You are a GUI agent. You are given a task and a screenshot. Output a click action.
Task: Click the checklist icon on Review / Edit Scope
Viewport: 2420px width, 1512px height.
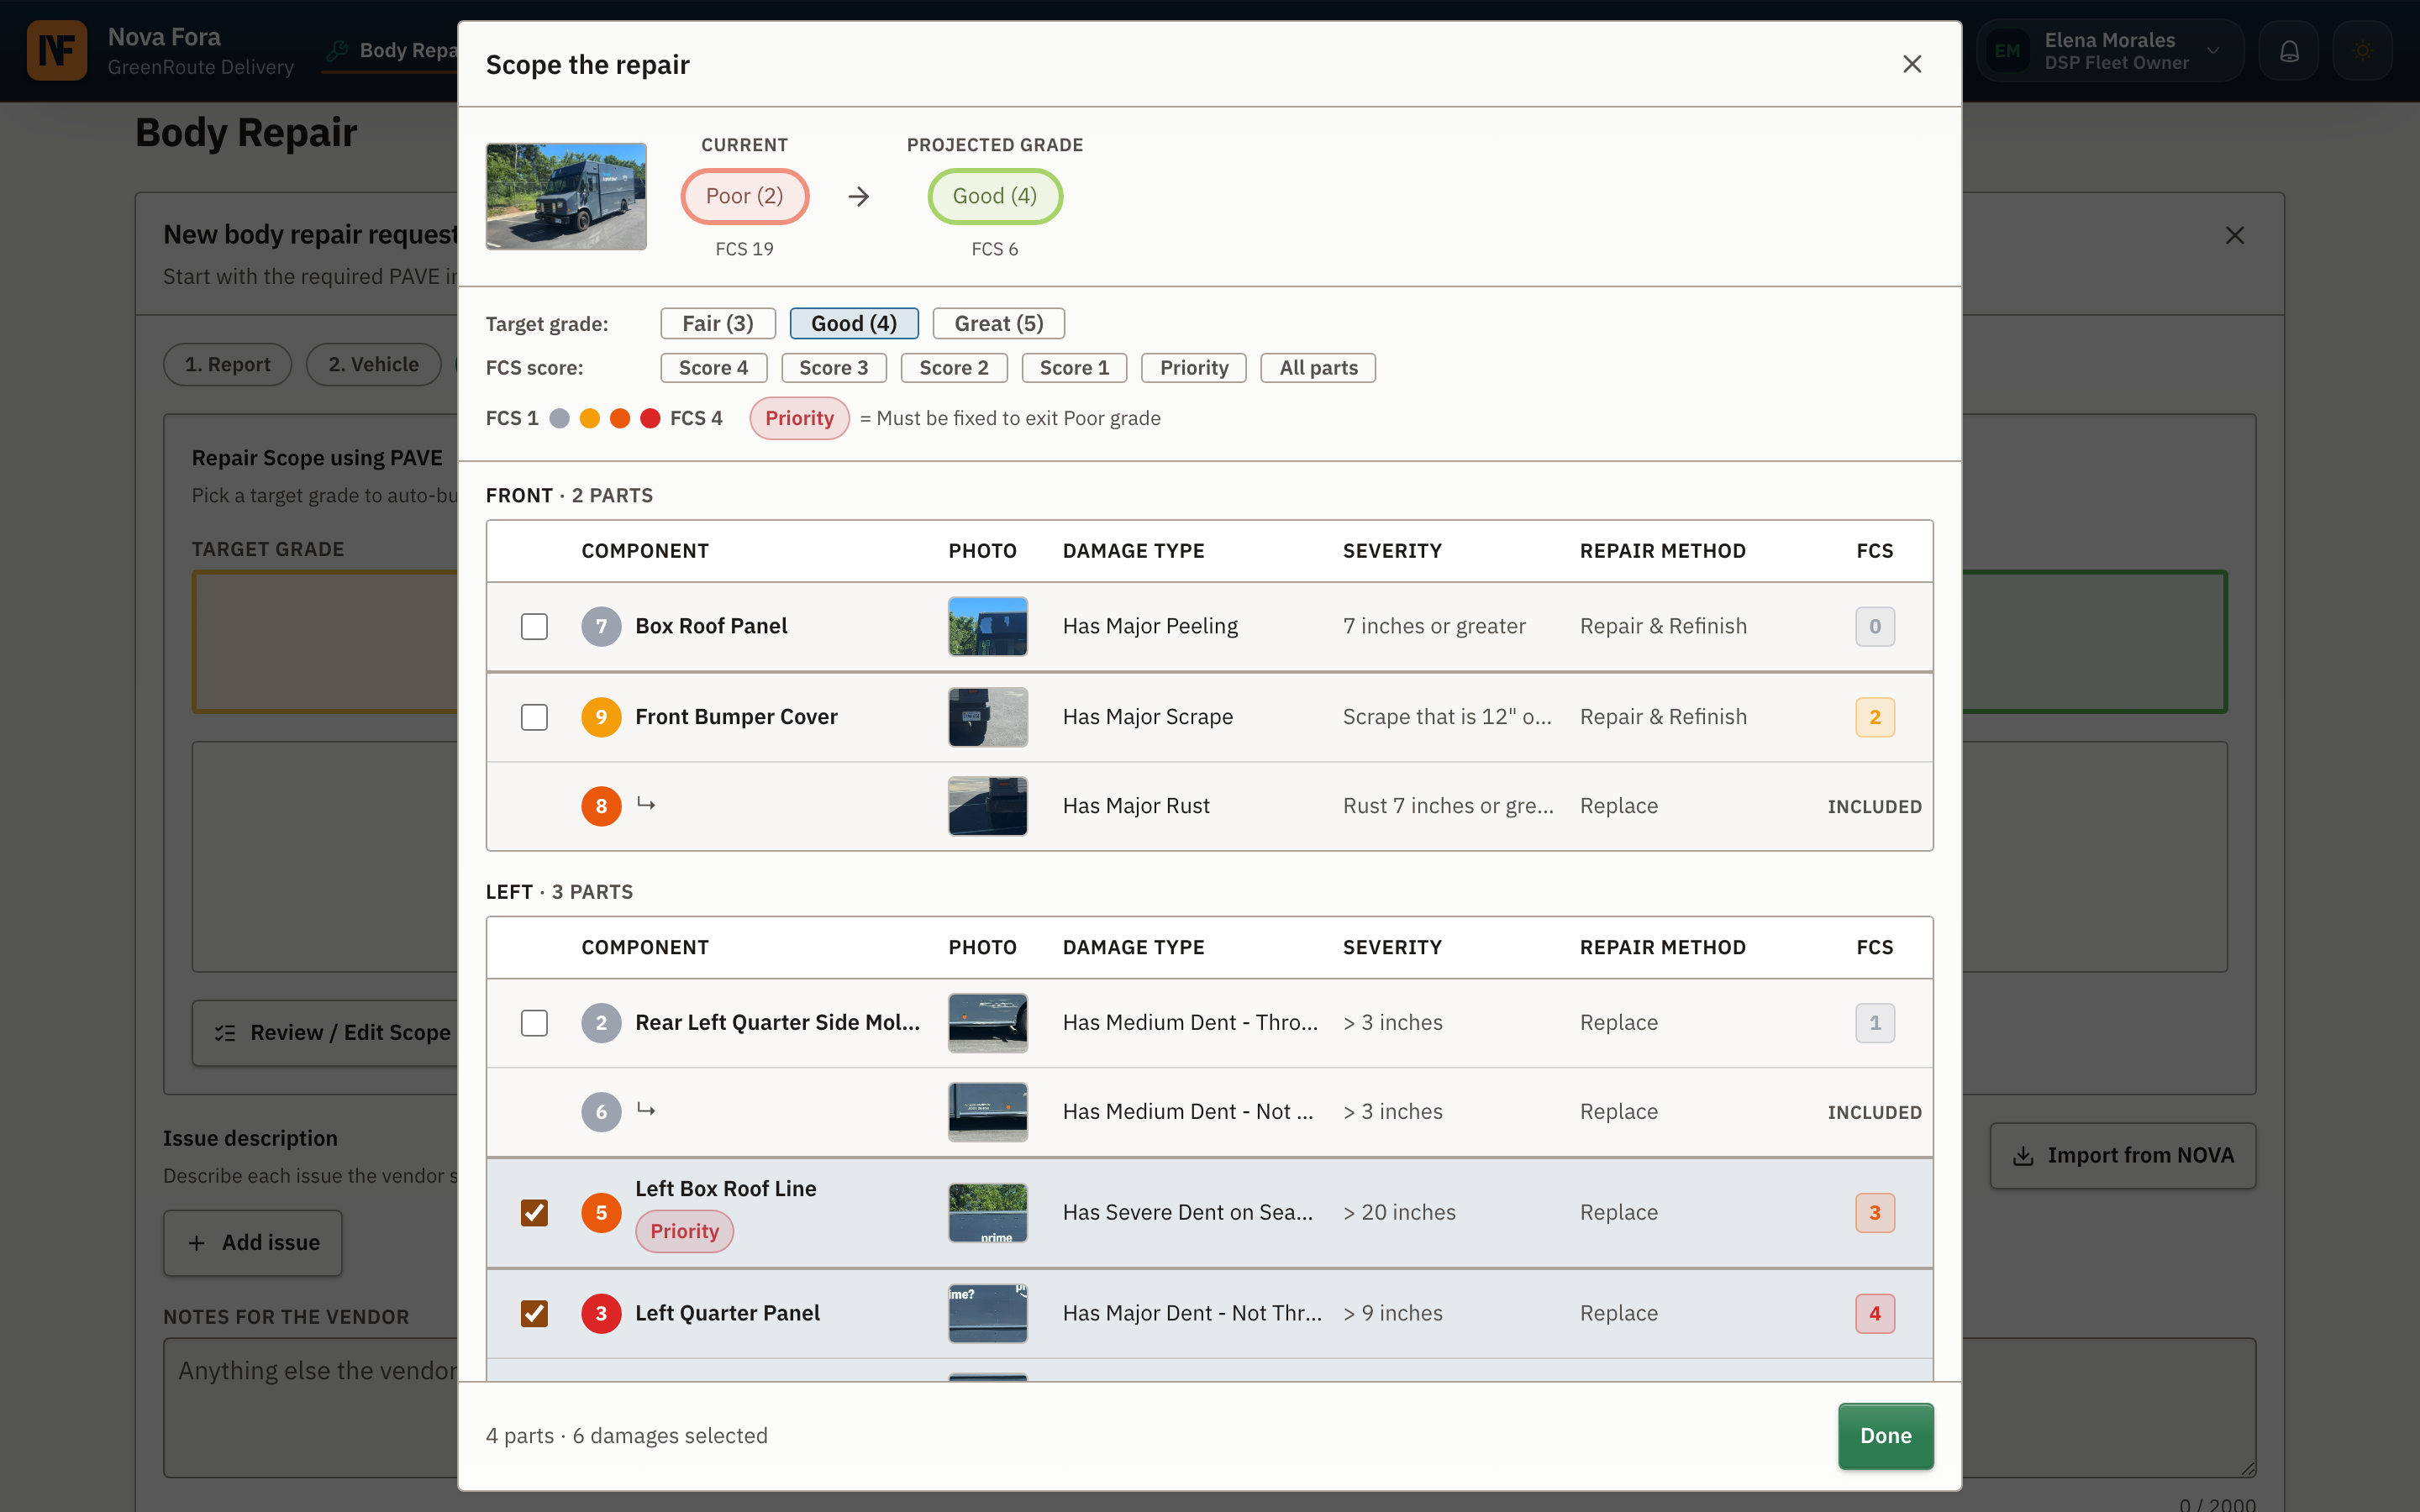click(x=225, y=1033)
